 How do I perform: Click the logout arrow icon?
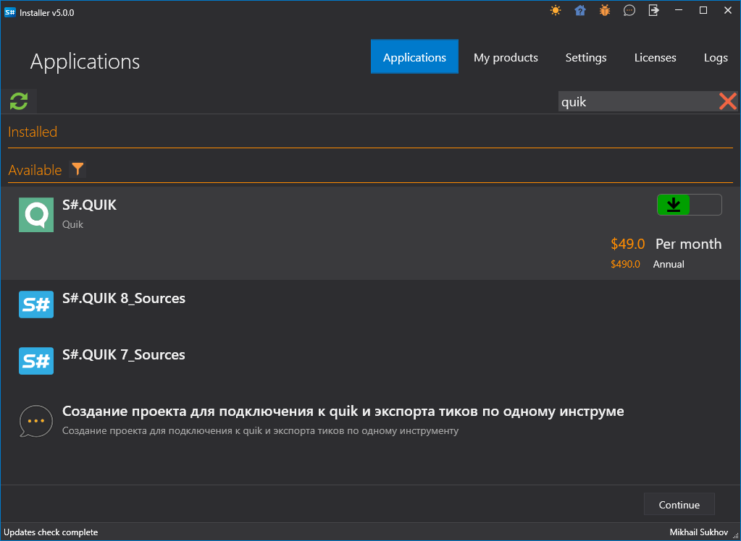653,10
